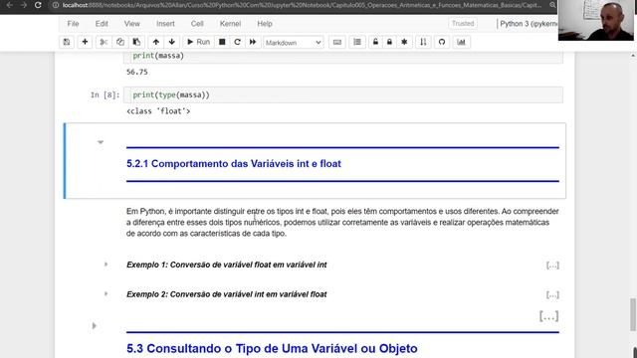The height and width of the screenshot is (358, 637).
Task: Insert a new cell below with plus icon
Action: (x=85, y=42)
